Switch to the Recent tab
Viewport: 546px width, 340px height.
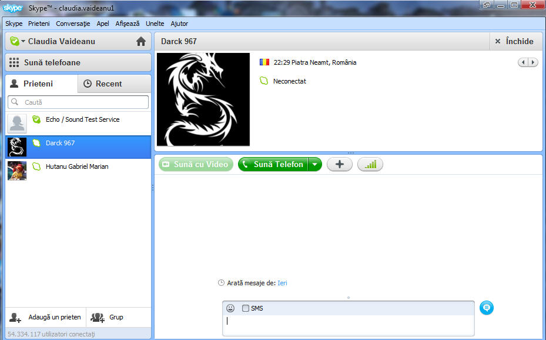(x=103, y=84)
